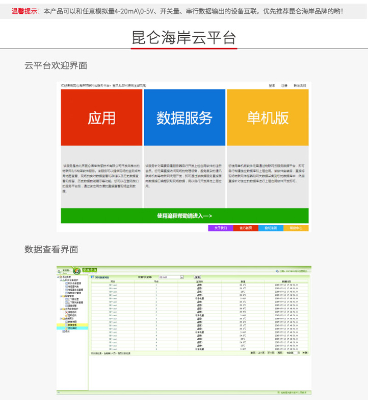The height and width of the screenshot is (400, 368).
Task: Open the blue 数据服务 tile
Action: click(x=185, y=117)
